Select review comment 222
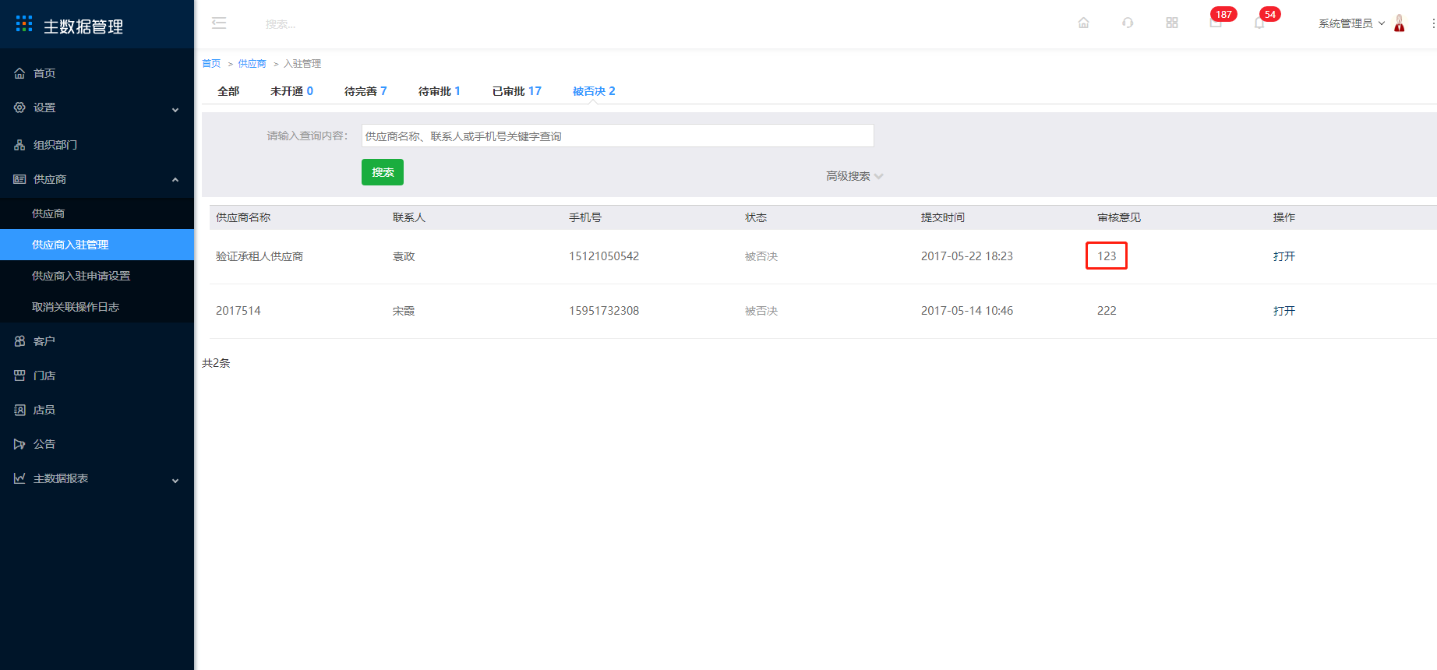1437x670 pixels. (x=1107, y=311)
